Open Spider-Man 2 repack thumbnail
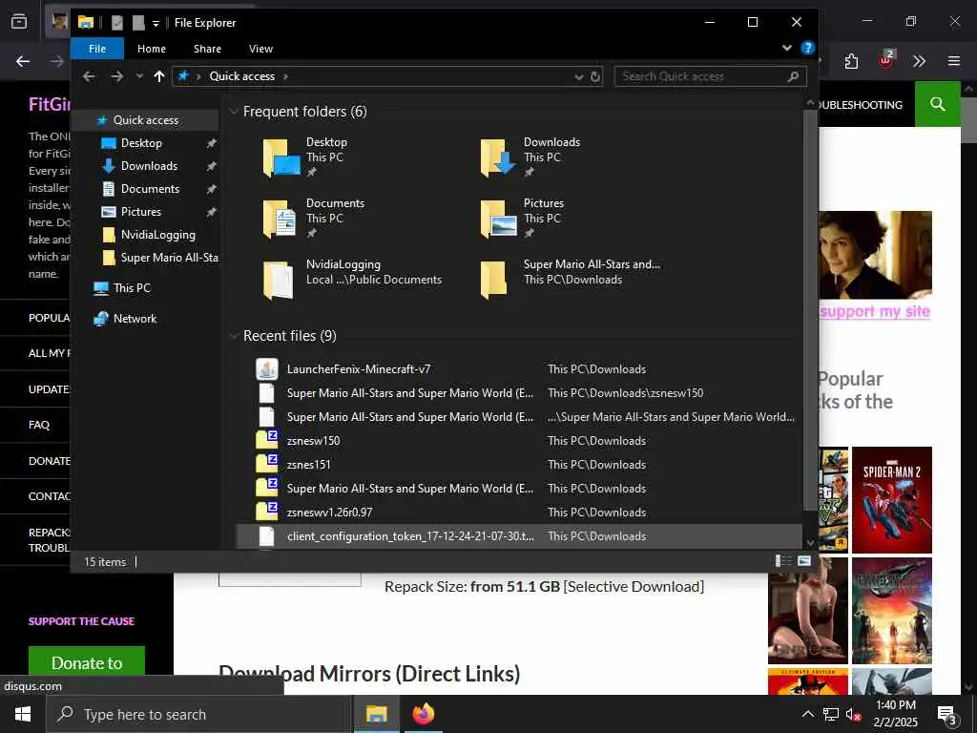This screenshot has height=733, width=977. click(x=892, y=500)
